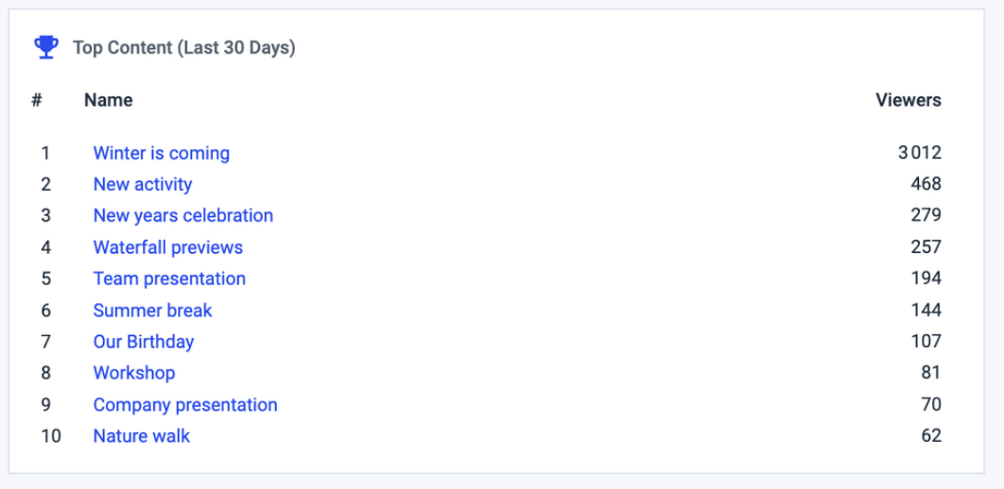Click the Top Content (Last 30 Days) title
1004x489 pixels.
[184, 48]
